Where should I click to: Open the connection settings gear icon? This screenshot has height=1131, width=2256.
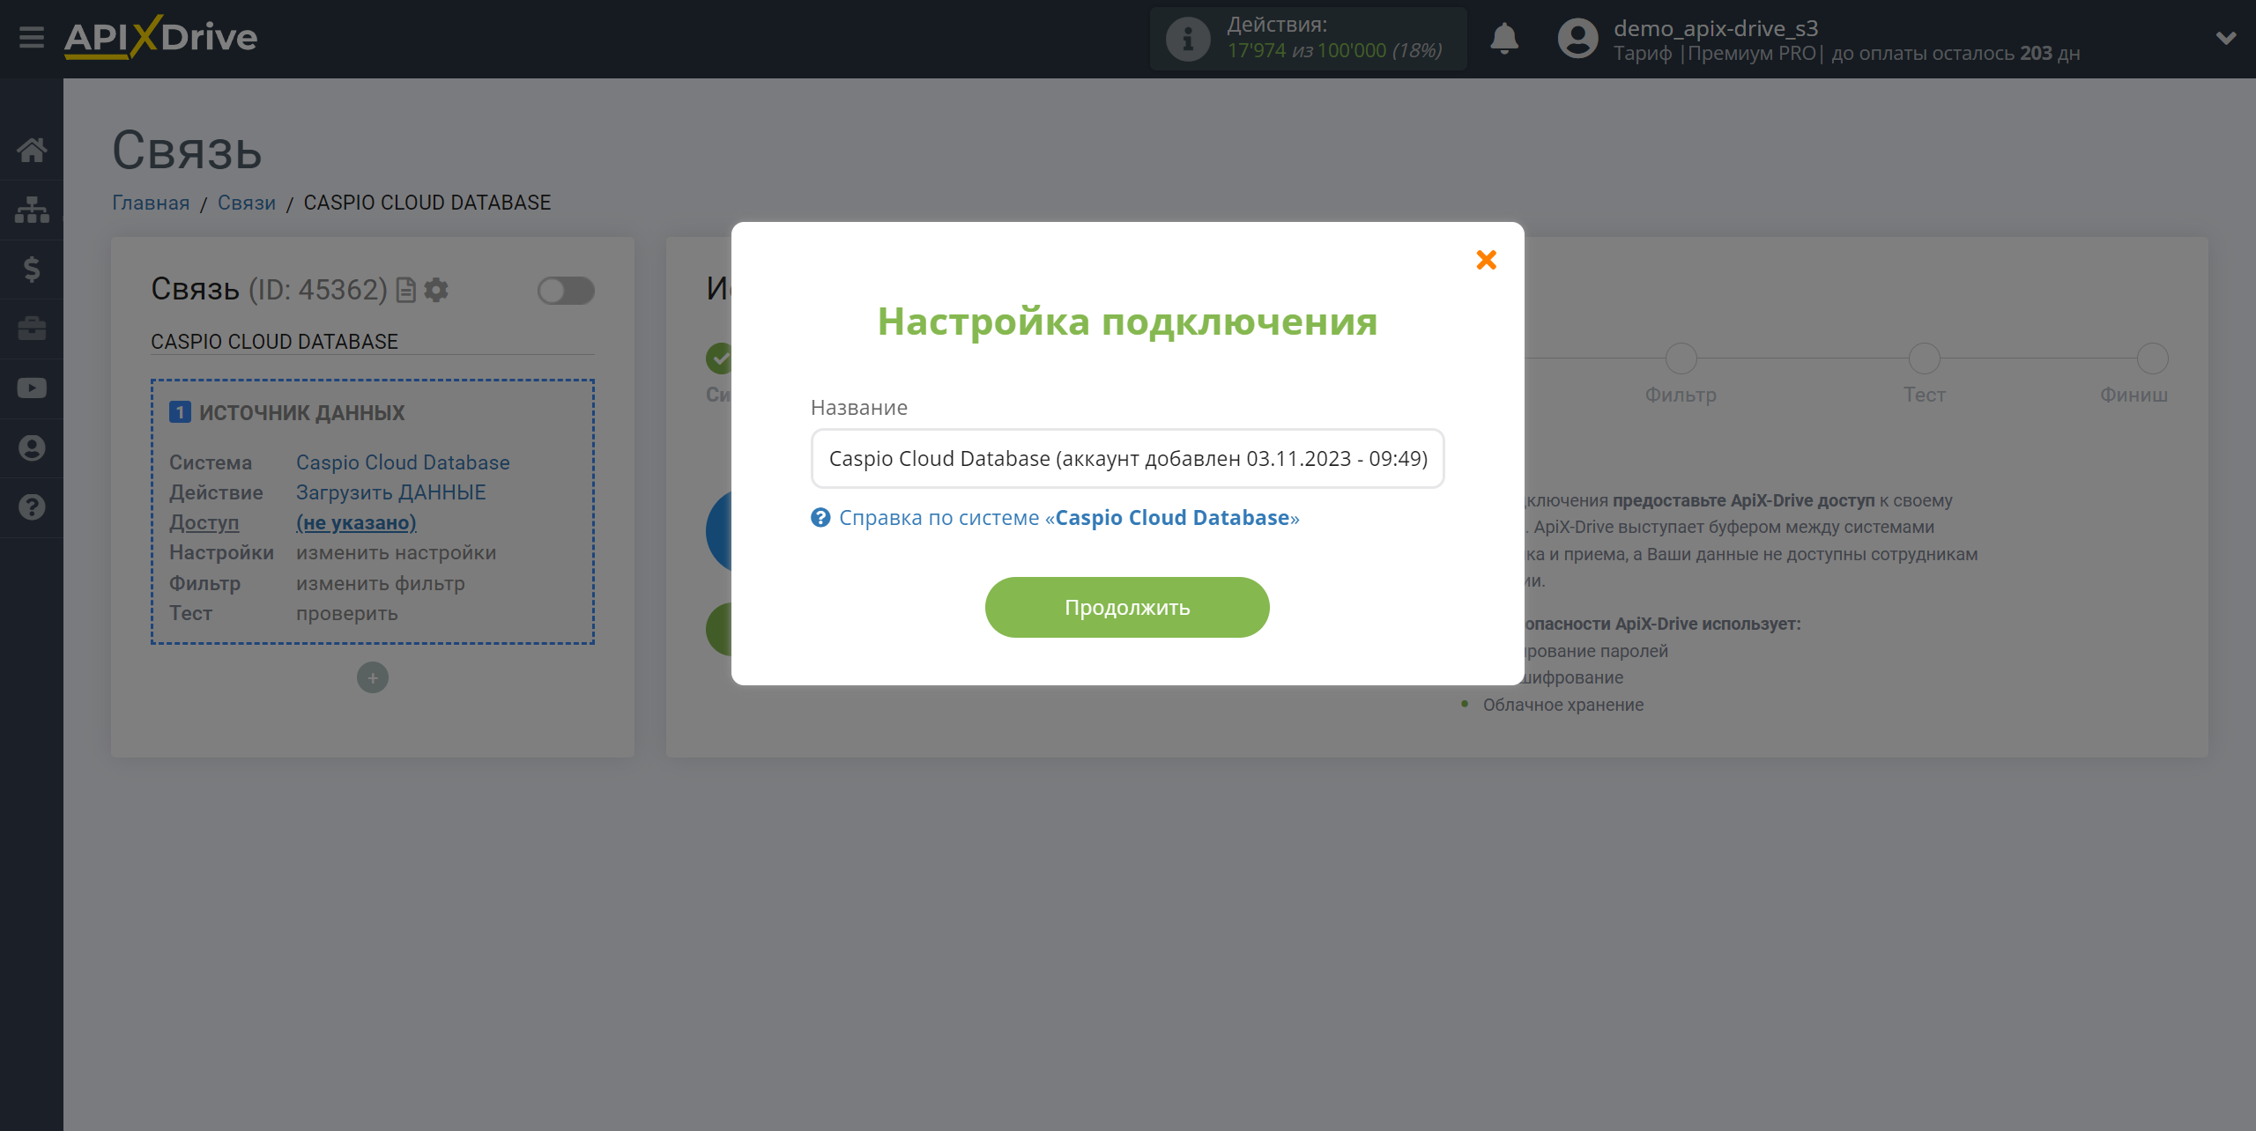(x=436, y=290)
